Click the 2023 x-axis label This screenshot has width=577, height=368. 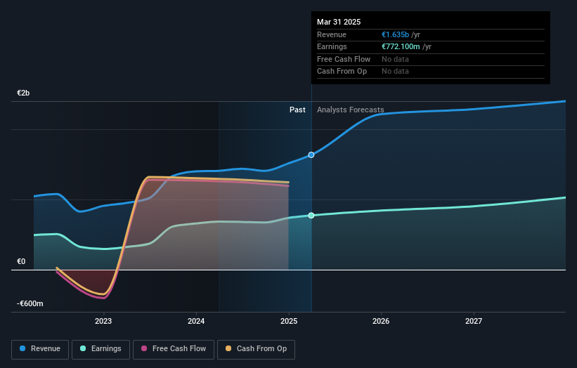coord(103,322)
